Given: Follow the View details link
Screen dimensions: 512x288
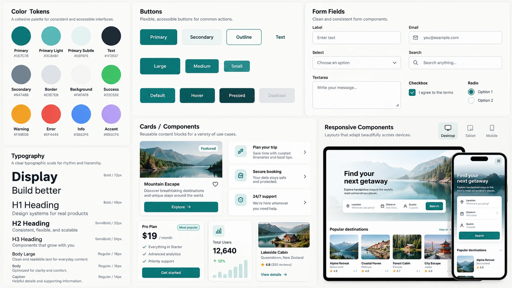Looking at the screenshot, I should tap(274, 275).
